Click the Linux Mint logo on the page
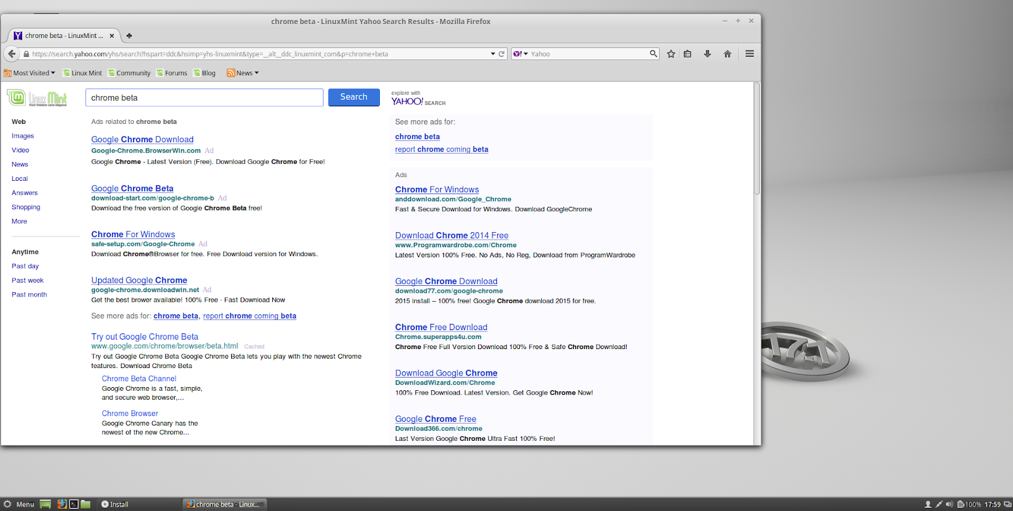 37,97
